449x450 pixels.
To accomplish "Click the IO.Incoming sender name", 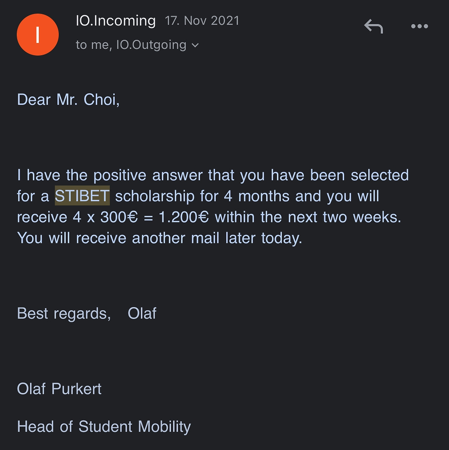I will [x=116, y=21].
